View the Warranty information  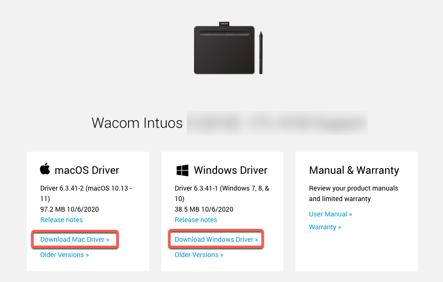[325, 227]
